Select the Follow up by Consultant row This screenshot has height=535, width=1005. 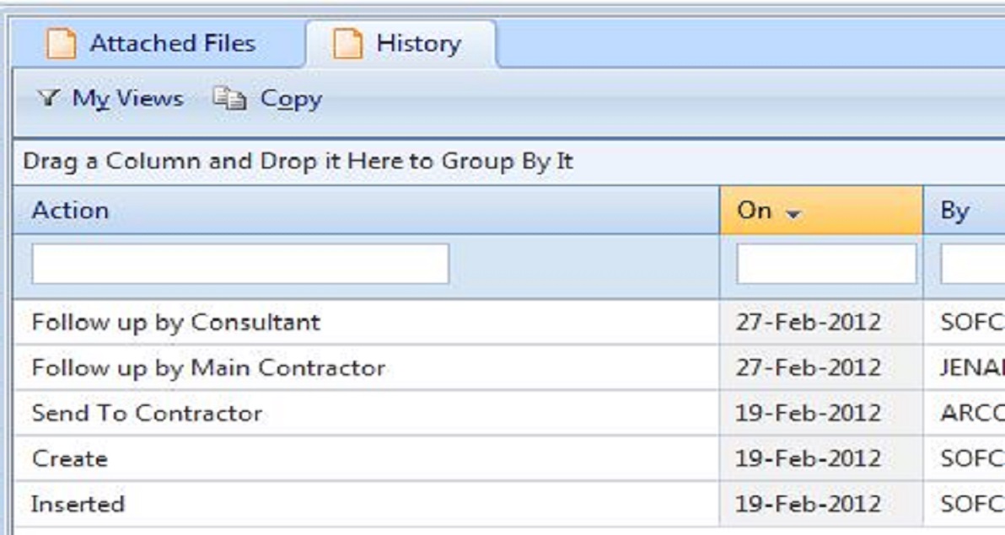175,322
